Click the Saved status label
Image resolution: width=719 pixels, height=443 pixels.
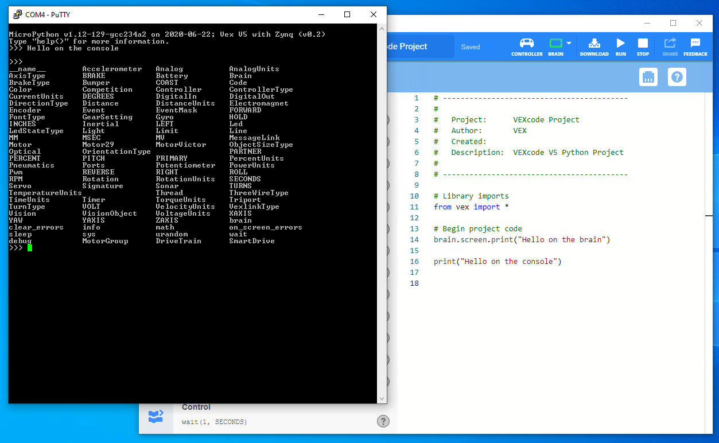(471, 47)
